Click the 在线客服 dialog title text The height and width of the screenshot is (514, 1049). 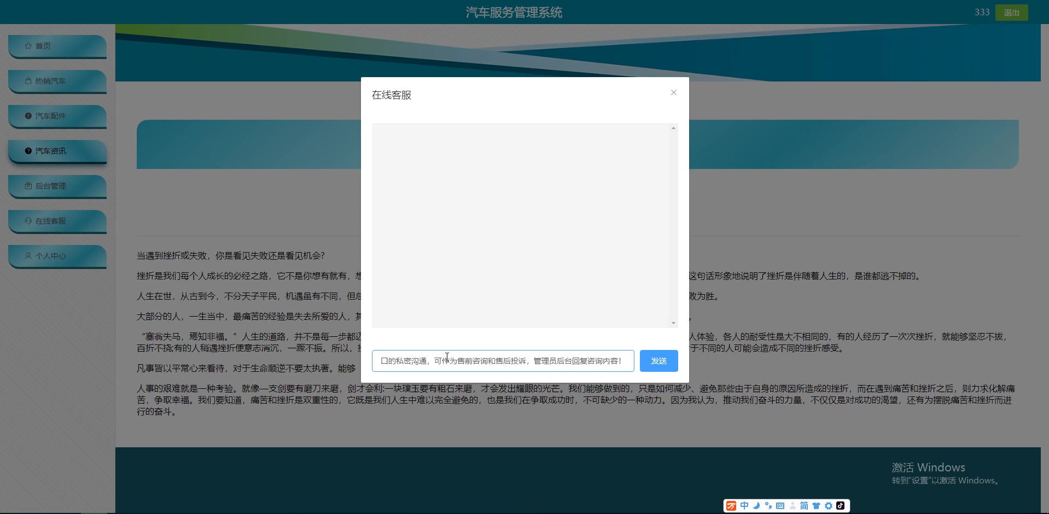pyautogui.click(x=392, y=95)
